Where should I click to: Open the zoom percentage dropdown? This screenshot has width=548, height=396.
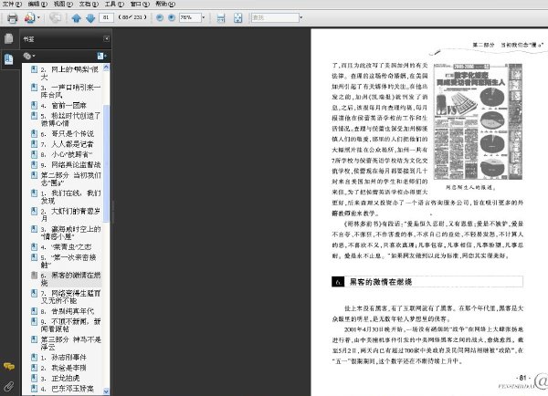point(204,17)
